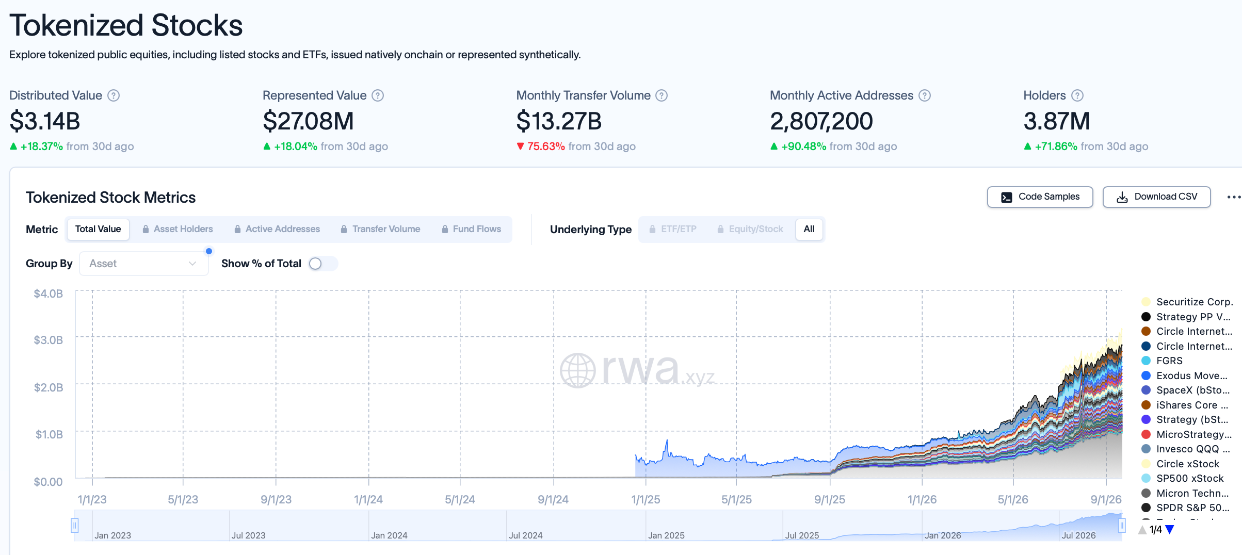This screenshot has width=1242, height=555.
Task: Click Jul 2023 in range navigator
Action: pos(248,535)
